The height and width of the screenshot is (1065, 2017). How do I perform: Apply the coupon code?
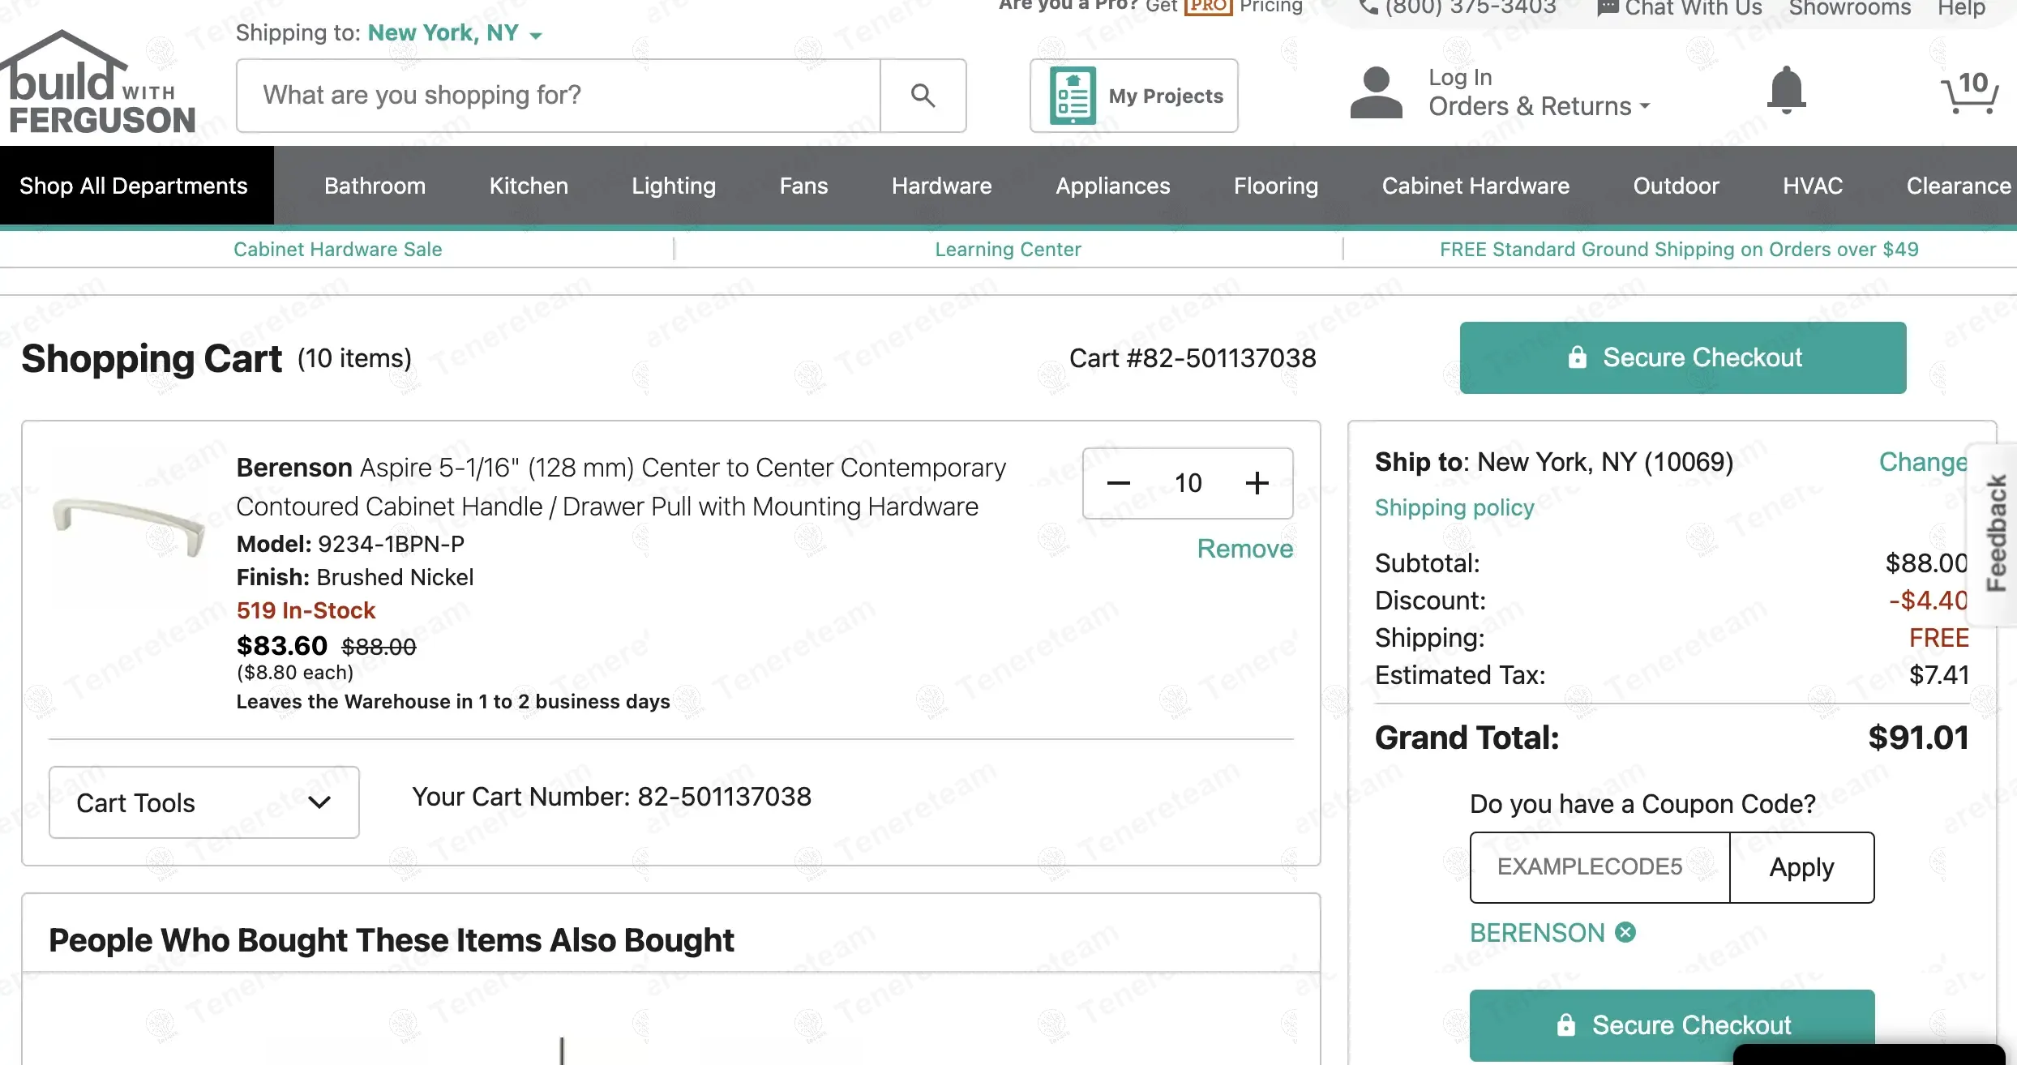1801,867
